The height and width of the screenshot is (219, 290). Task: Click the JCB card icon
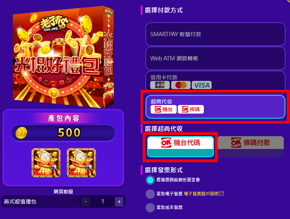[160, 85]
